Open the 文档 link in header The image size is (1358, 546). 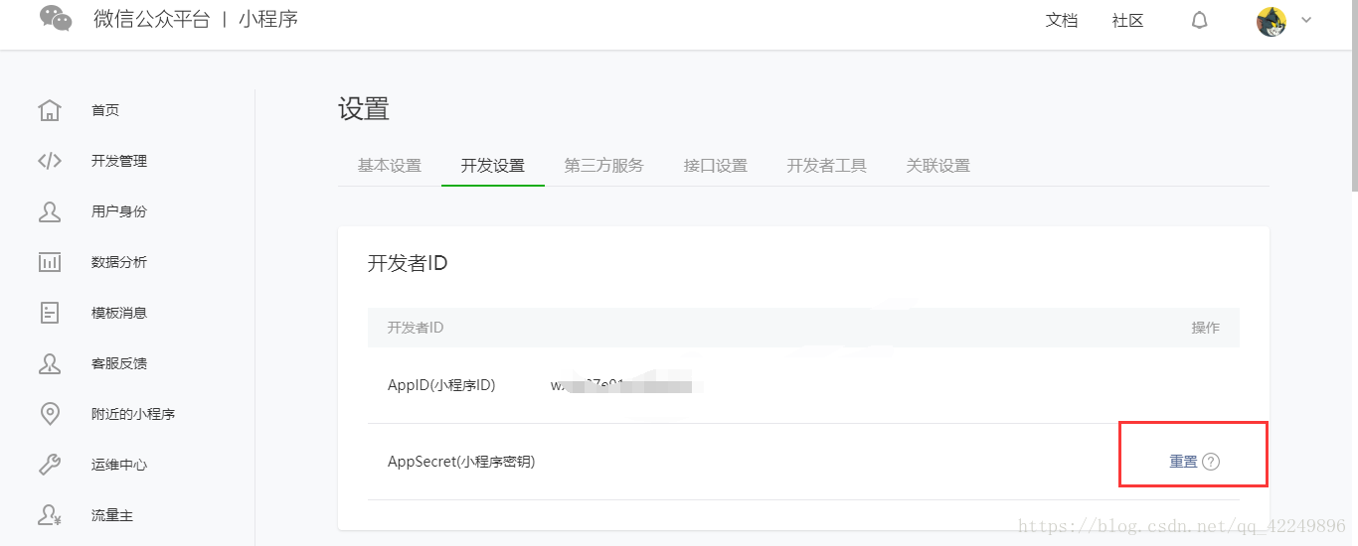coord(1062,21)
